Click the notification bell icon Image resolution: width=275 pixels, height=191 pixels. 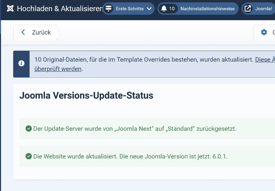[164, 9]
